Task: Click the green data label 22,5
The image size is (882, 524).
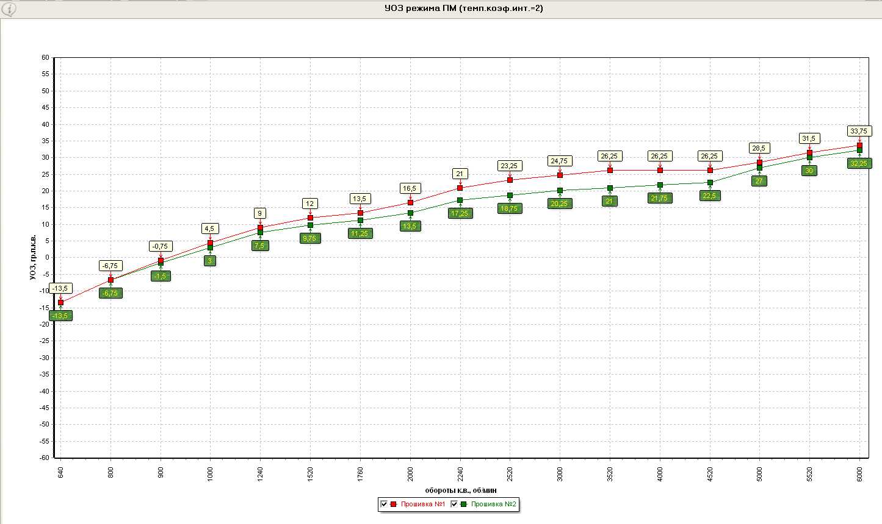Action: [x=710, y=196]
